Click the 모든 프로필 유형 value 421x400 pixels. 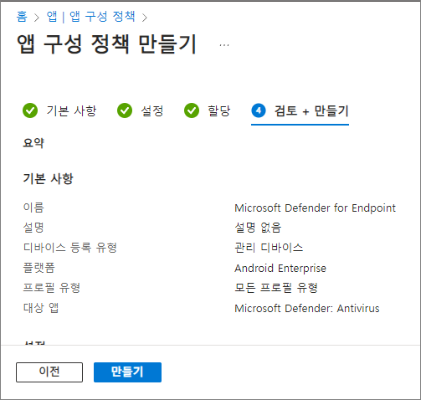pos(276,288)
